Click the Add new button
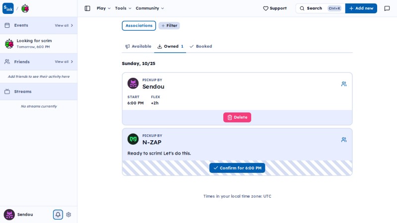Screen dimensions: 397x223 click(x=361, y=8)
